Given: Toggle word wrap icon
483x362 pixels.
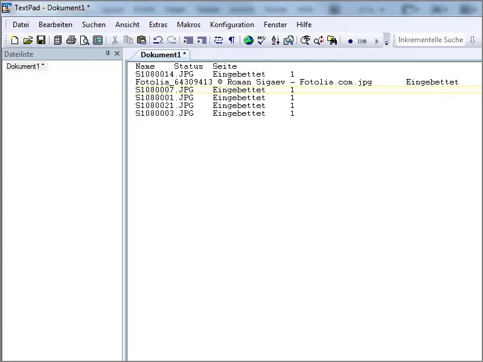Looking at the screenshot, I should click(x=219, y=40).
